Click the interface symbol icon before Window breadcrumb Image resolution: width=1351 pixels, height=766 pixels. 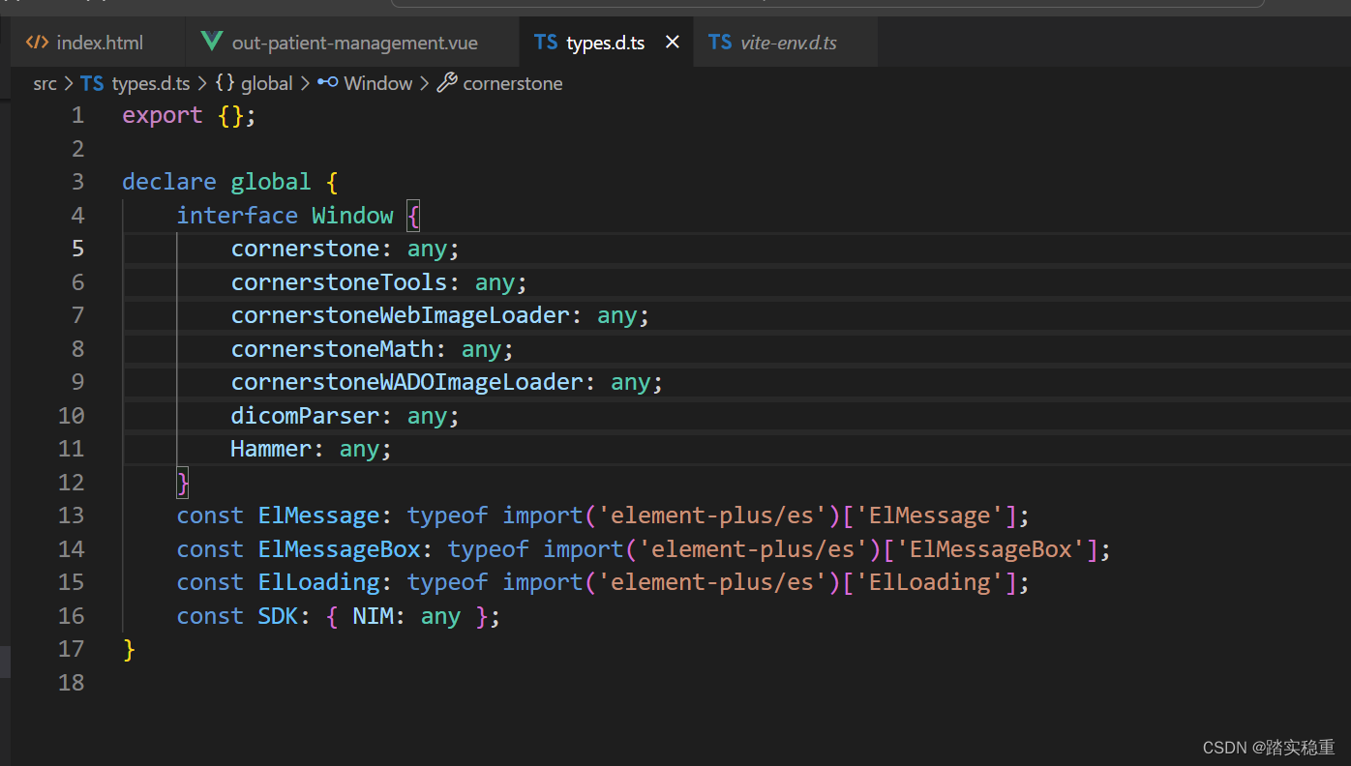coord(326,83)
